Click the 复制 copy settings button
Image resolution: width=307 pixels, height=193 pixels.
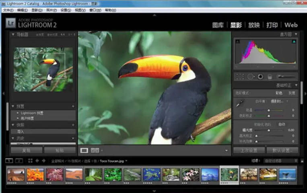(x=26, y=151)
